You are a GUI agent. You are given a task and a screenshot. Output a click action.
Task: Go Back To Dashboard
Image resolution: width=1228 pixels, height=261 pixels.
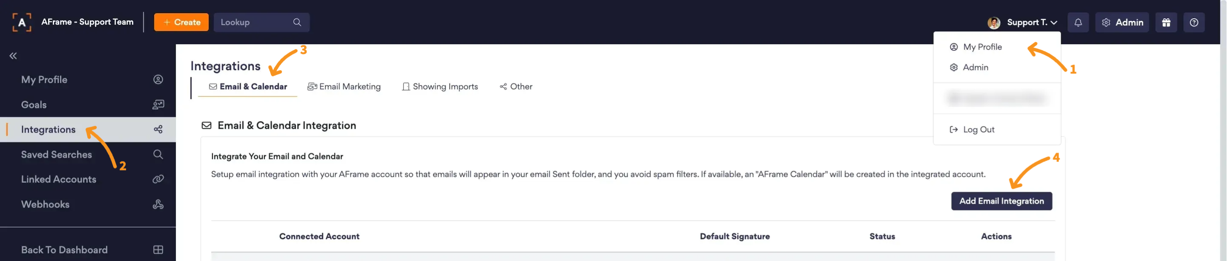tap(88, 250)
